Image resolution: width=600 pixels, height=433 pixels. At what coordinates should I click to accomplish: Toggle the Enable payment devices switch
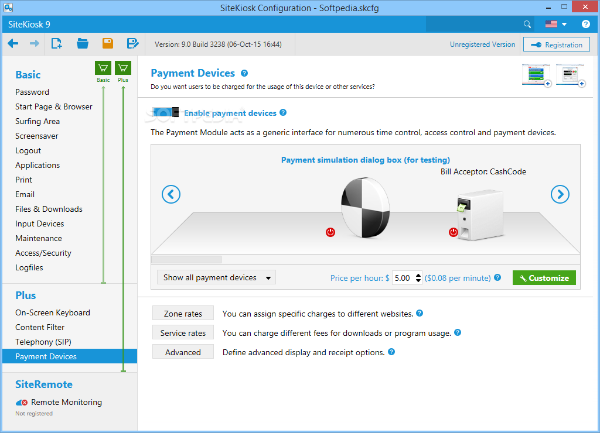coord(165,112)
